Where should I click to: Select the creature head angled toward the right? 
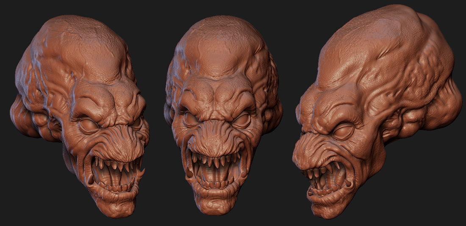(x=80, y=116)
